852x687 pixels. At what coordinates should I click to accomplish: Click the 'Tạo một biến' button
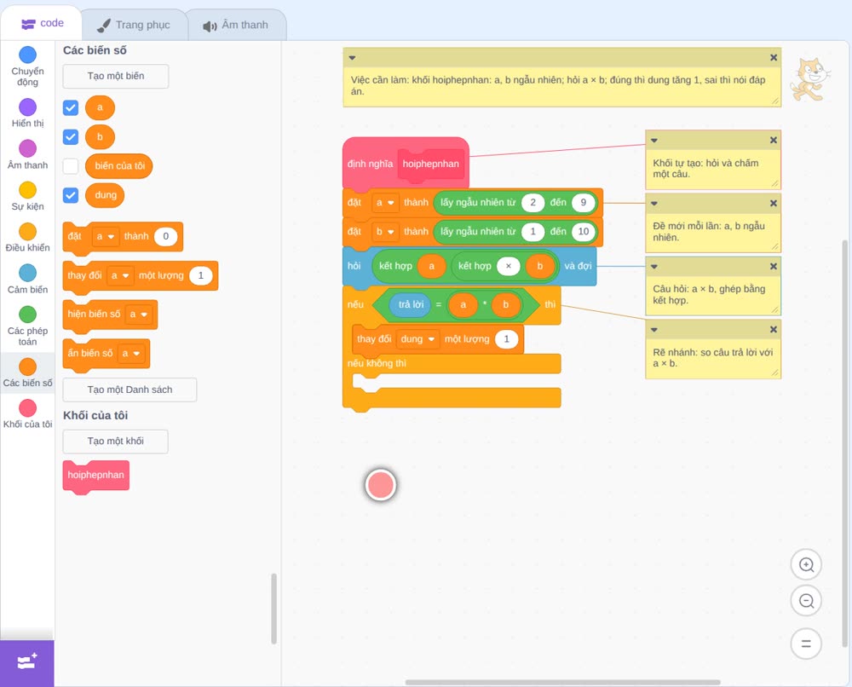[116, 76]
